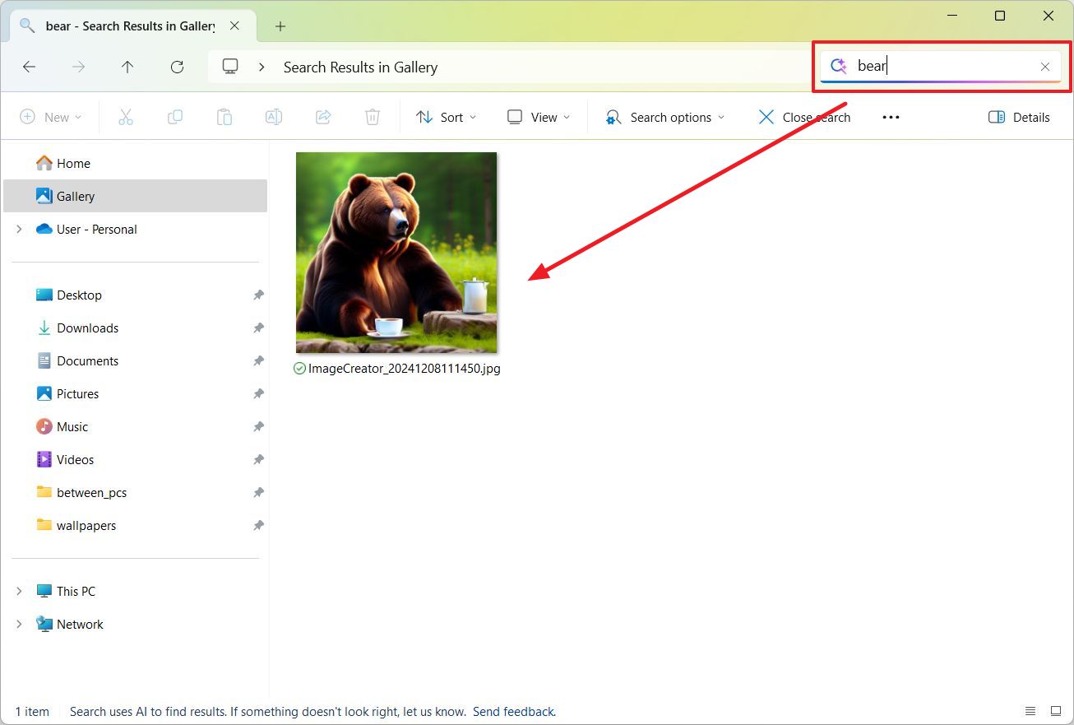
Task: Select the ImageCreator bear thumbnail
Action: (396, 252)
